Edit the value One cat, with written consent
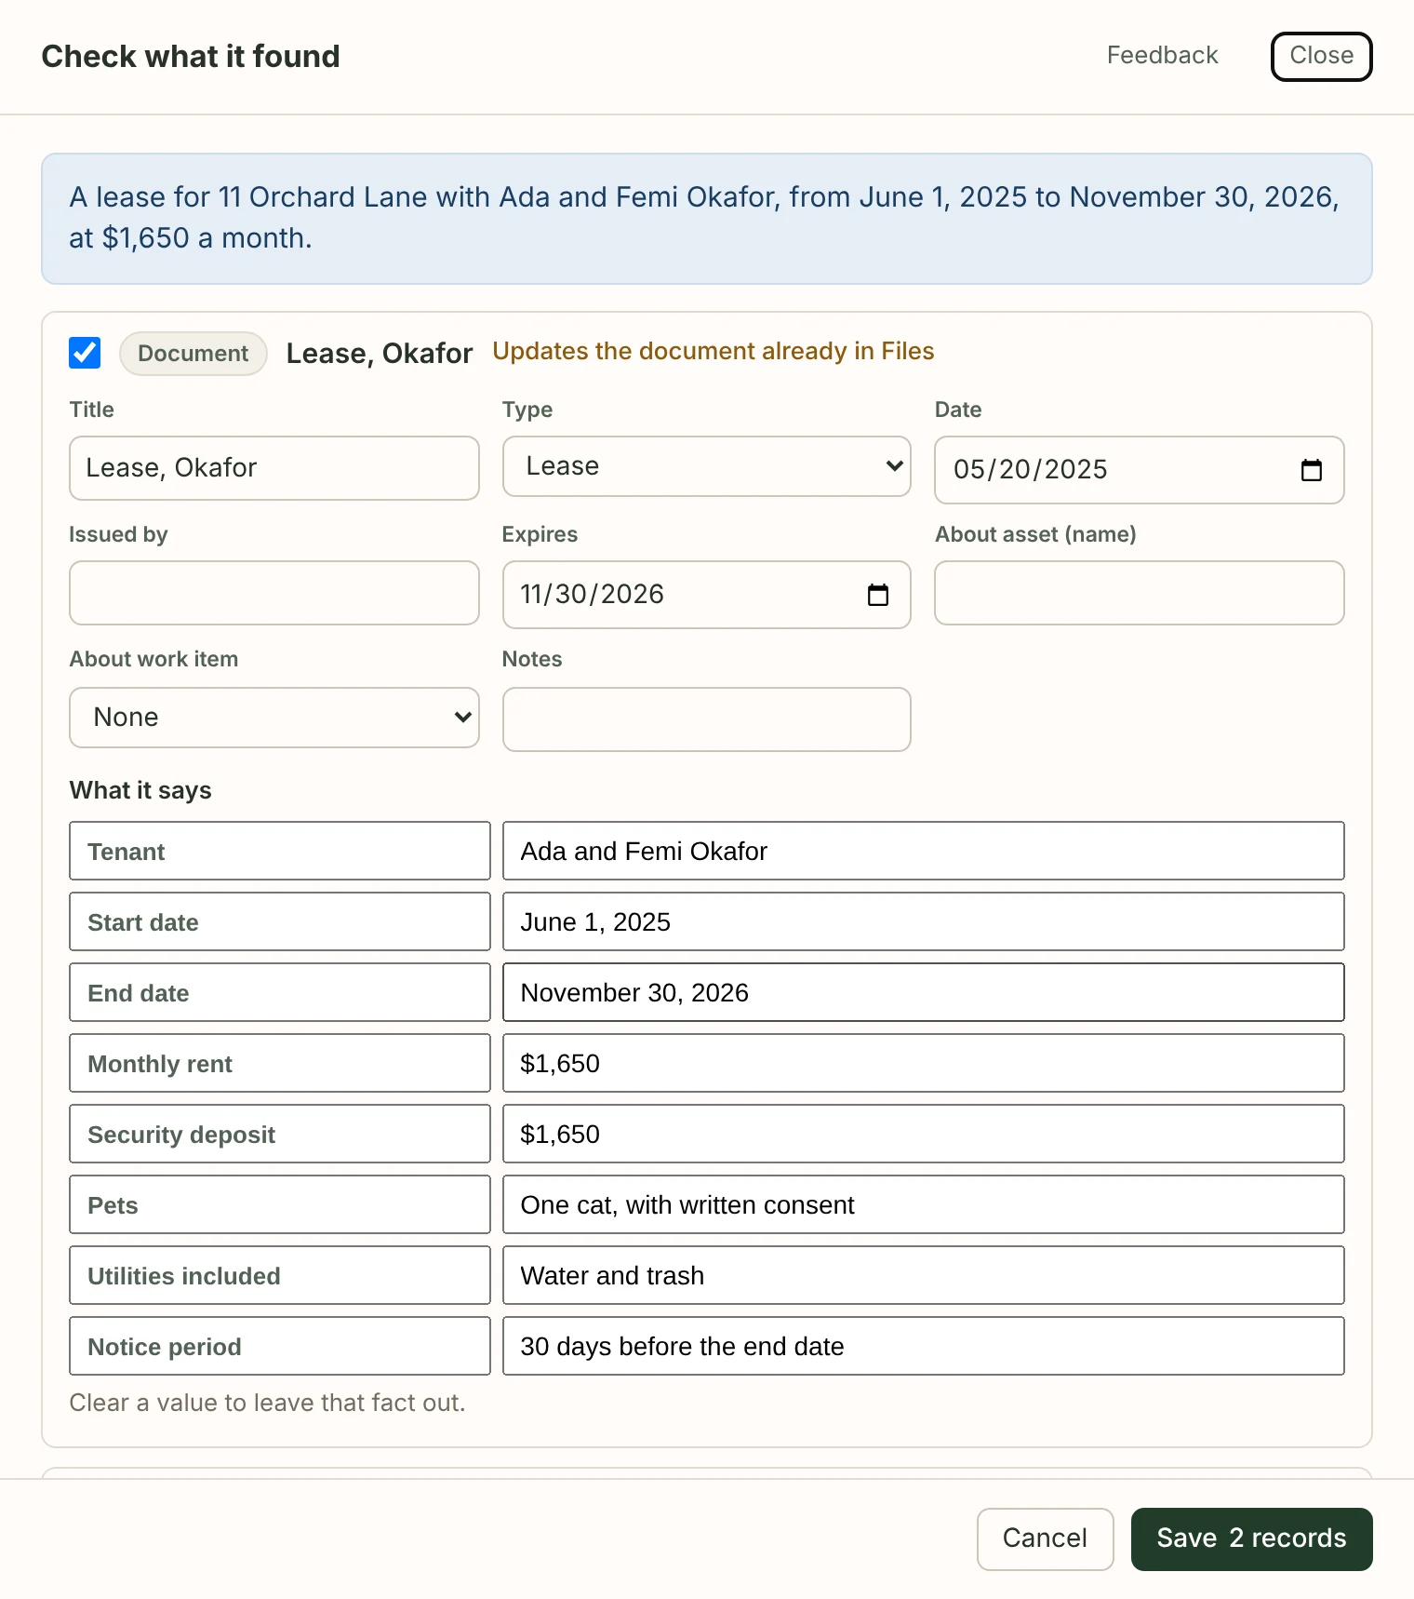Viewport: 1414px width, 1599px height. tap(924, 1204)
